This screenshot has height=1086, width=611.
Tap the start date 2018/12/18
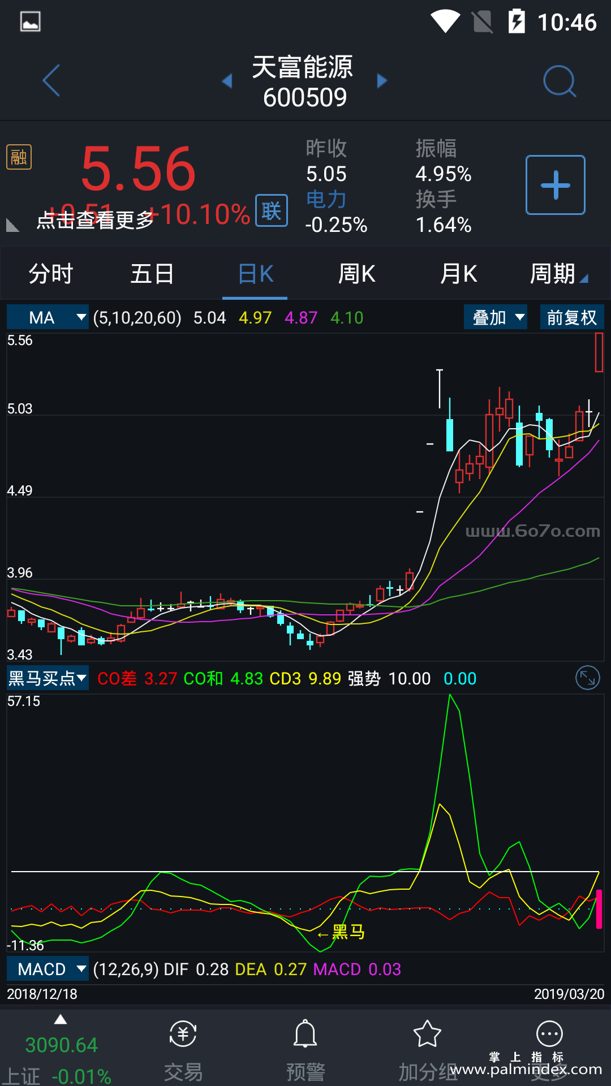42,994
